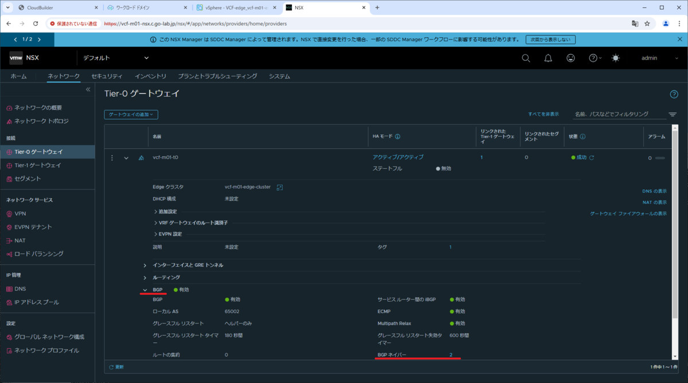688x383 pixels.
Task: Click the feedback smiley icon
Action: [570, 58]
